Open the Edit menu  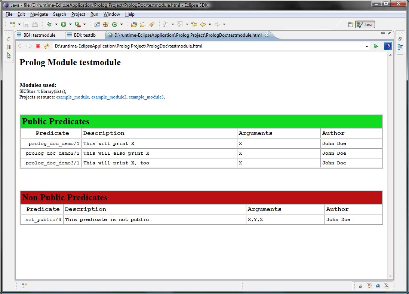point(21,14)
